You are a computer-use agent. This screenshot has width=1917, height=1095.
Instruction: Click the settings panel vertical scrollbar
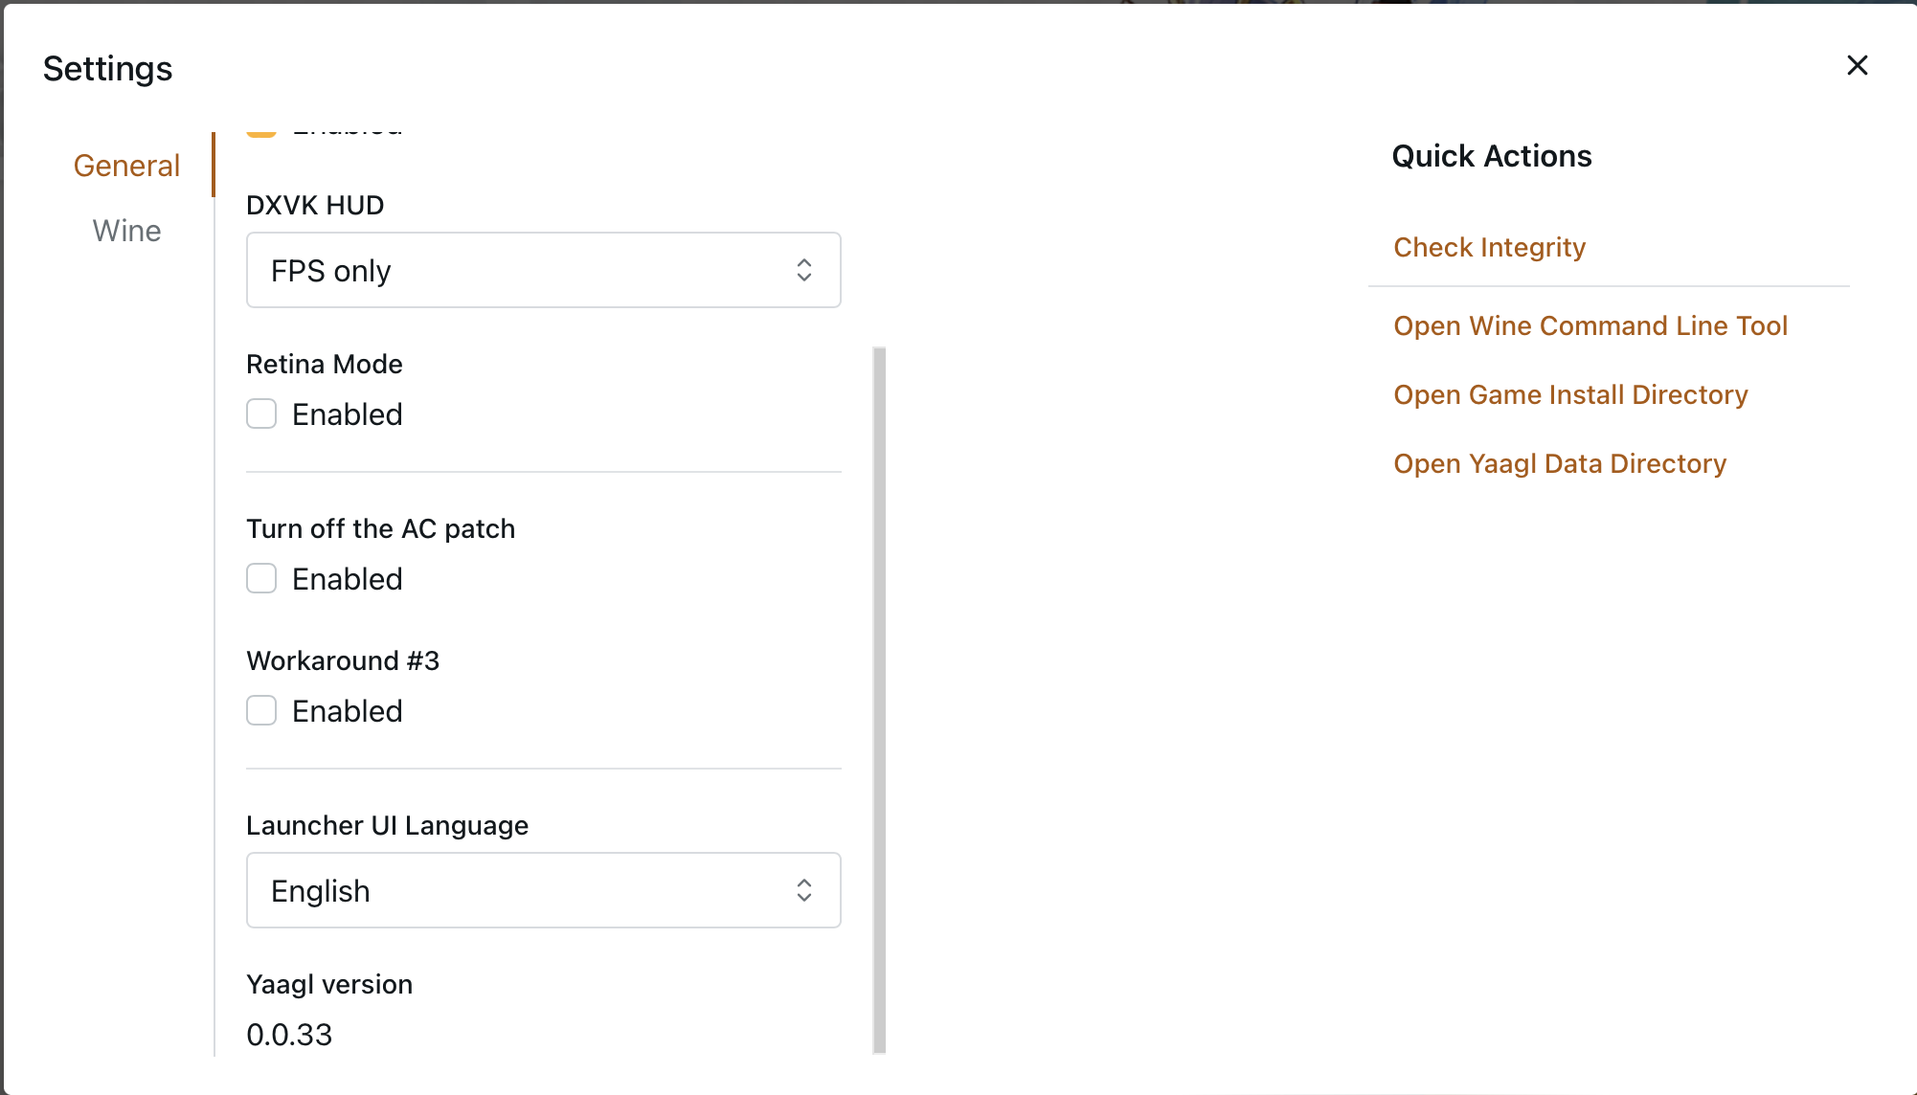click(x=879, y=699)
